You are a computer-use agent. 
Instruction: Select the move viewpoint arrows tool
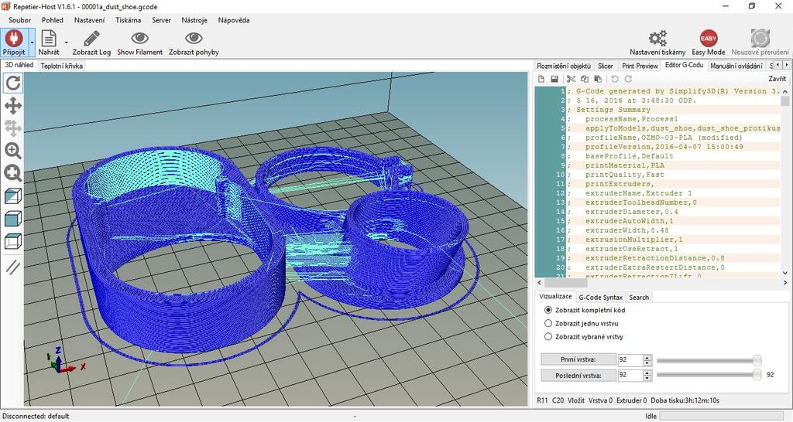click(x=12, y=105)
